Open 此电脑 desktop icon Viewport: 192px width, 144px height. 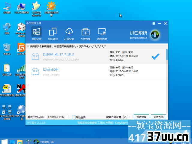click(7, 8)
